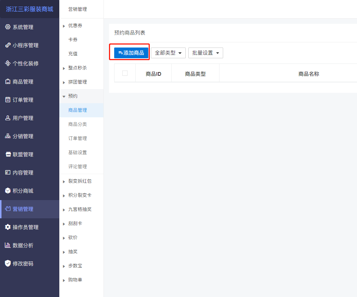Open 系统管理 in the main sidebar
Viewport: 357px width, 297px height.
click(30, 27)
